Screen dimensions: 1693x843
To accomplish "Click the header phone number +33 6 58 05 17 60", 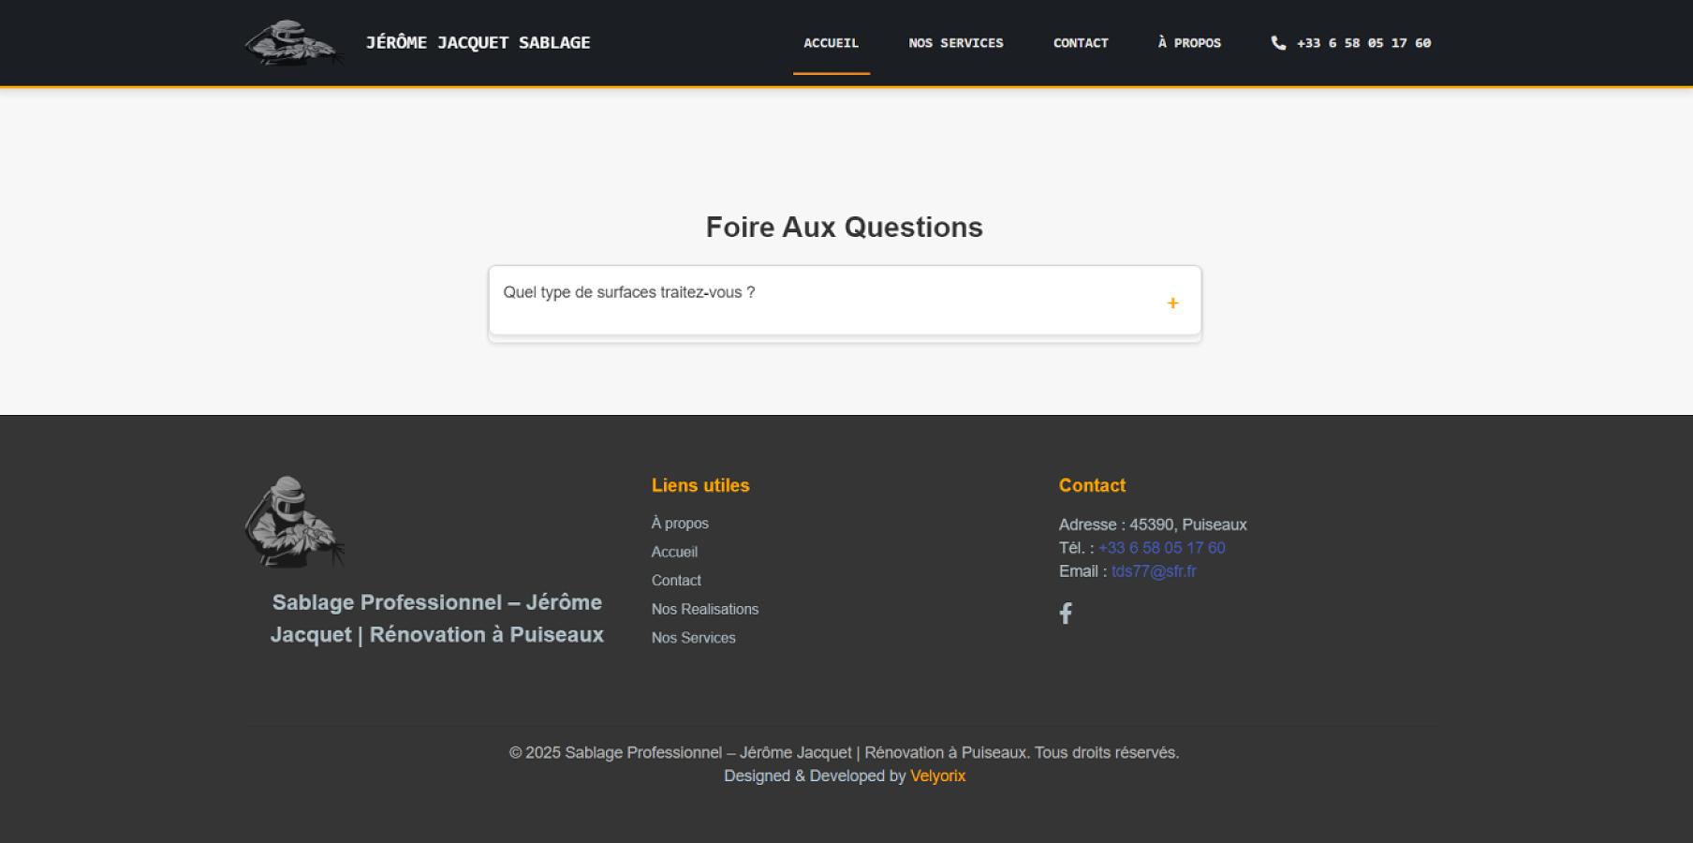I will (1363, 43).
